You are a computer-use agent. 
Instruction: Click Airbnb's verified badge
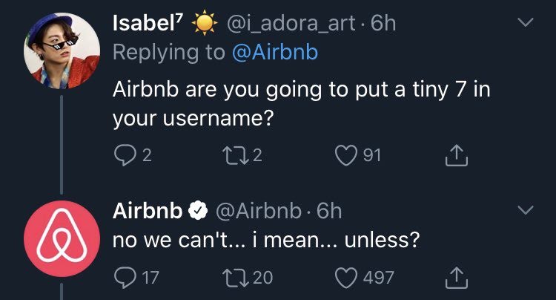point(197,212)
